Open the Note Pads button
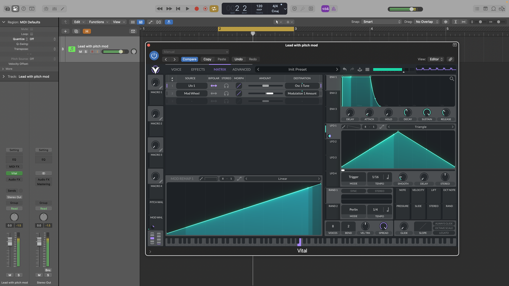509x286 pixels. [x=485, y=8]
